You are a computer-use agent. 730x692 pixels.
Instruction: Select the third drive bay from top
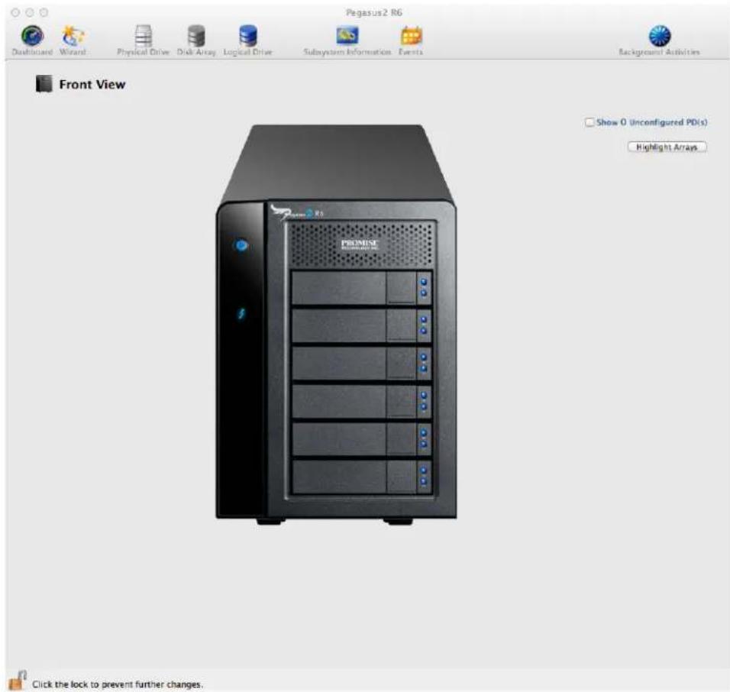(361, 364)
